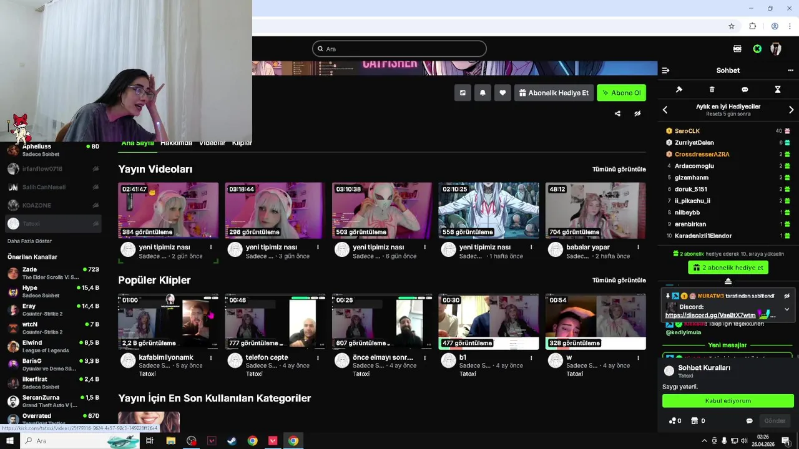Screen dimensions: 799x449
Task: Click the Ara search field on Kick
Action: coord(399,49)
